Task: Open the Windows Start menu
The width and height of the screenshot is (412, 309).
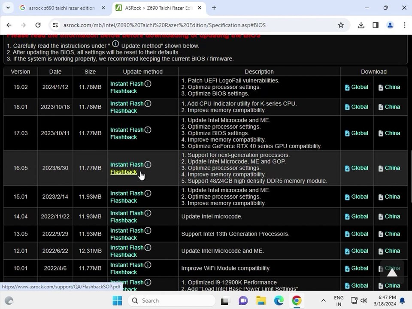Action: tap(117, 300)
